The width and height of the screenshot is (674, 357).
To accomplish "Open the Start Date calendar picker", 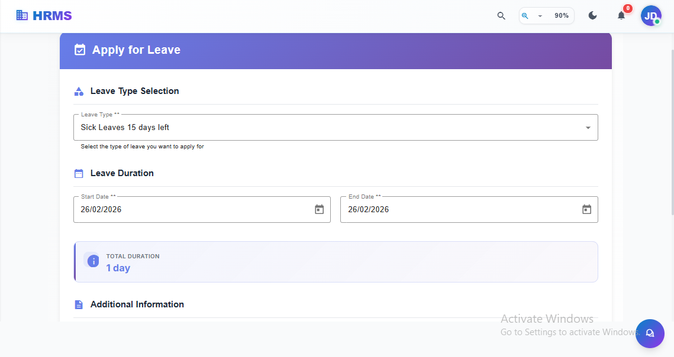I will (319, 210).
